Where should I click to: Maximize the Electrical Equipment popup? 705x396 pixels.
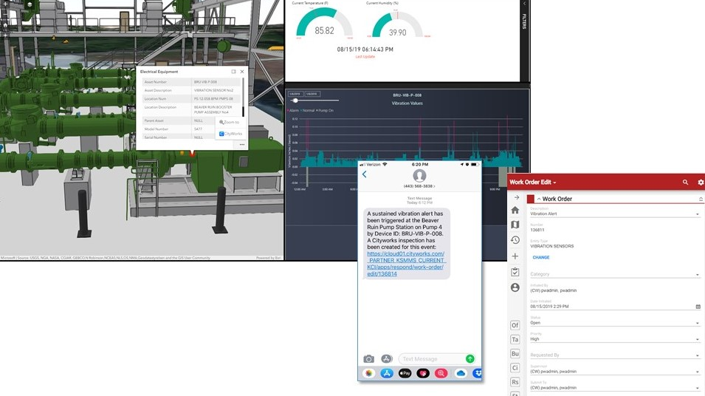coord(233,72)
